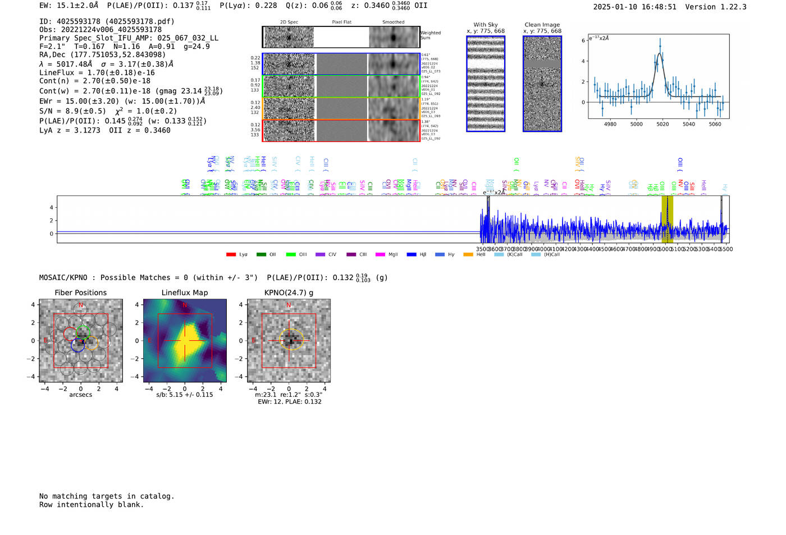The image size is (786, 535).
Task: Click the orange HeII legend swatch
Action: coord(468,254)
